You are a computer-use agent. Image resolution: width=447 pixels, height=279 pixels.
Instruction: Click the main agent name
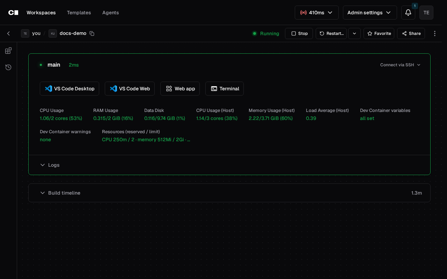54,65
